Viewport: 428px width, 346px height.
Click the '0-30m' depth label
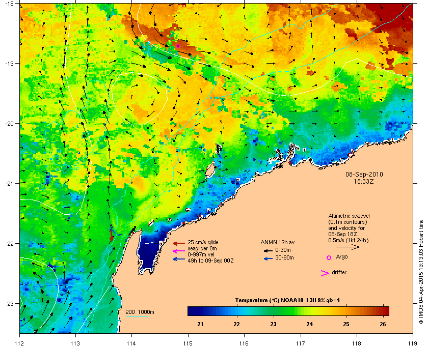[283, 250]
